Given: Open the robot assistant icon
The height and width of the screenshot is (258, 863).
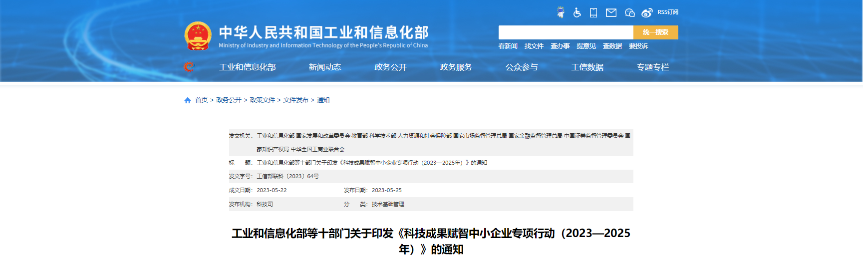Looking at the screenshot, I should [561, 12].
